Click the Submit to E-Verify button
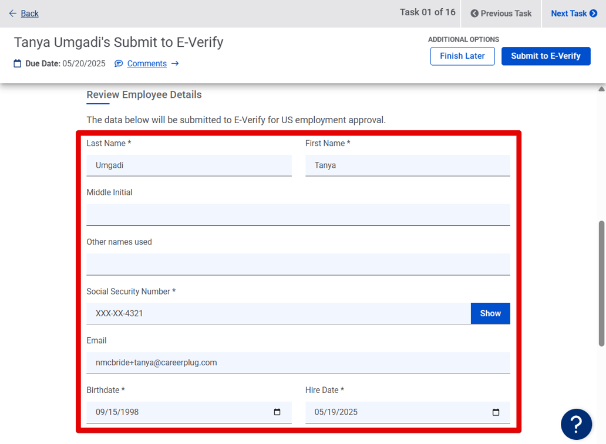 (546, 56)
